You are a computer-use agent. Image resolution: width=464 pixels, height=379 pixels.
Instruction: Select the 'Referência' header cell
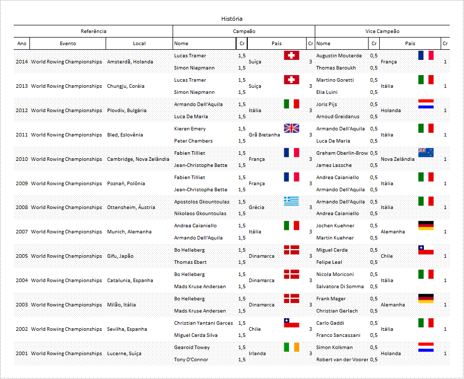(x=93, y=31)
